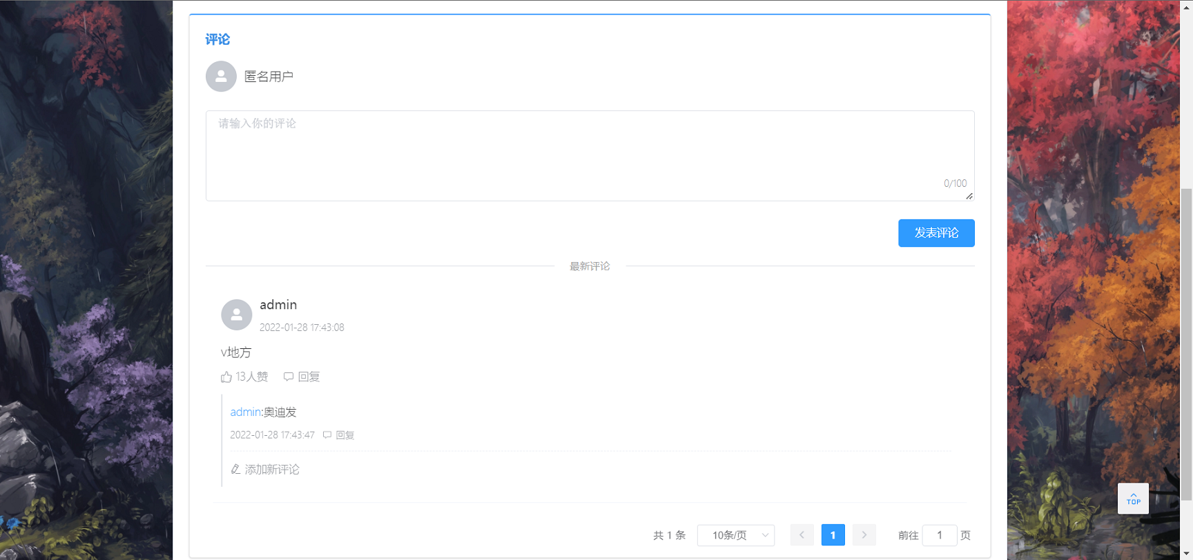Screen dimensions: 1193x560
Task: Select page 1 in pagination
Action: pos(833,535)
